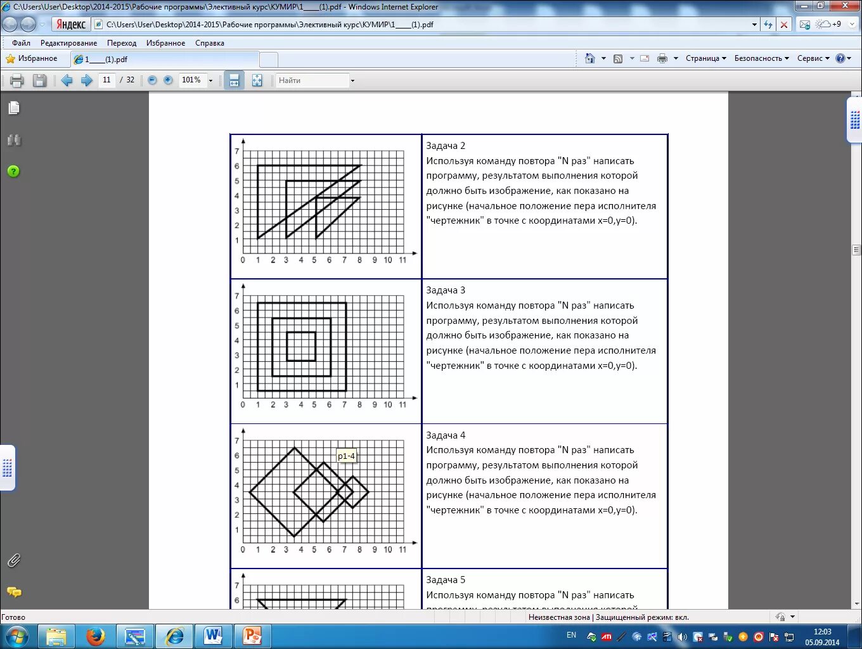Click the browser Back button
The height and width of the screenshot is (649, 862).
[10, 24]
